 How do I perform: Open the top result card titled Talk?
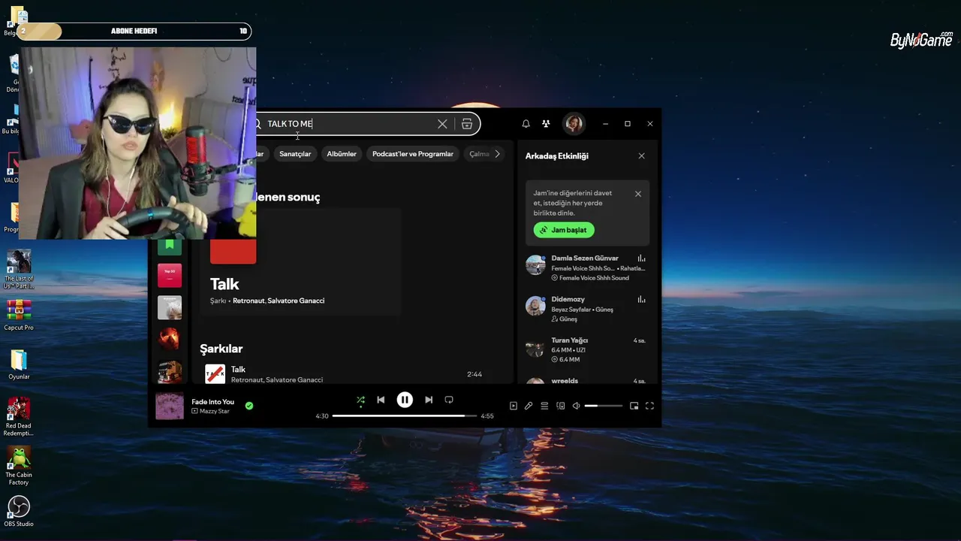pos(300,263)
